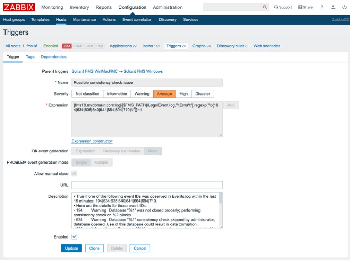
Task: Select High severity option
Action: (x=184, y=94)
